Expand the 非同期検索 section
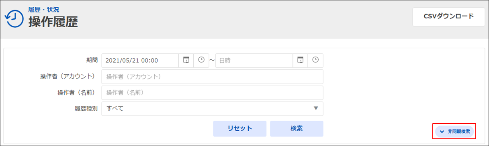489x146 pixels. point(454,131)
